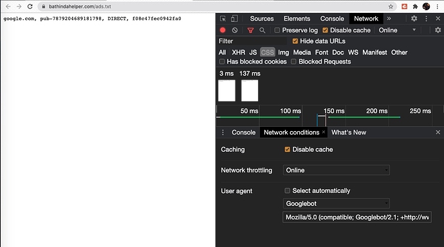Toggle device toolbar emulation

pyautogui.click(x=234, y=19)
